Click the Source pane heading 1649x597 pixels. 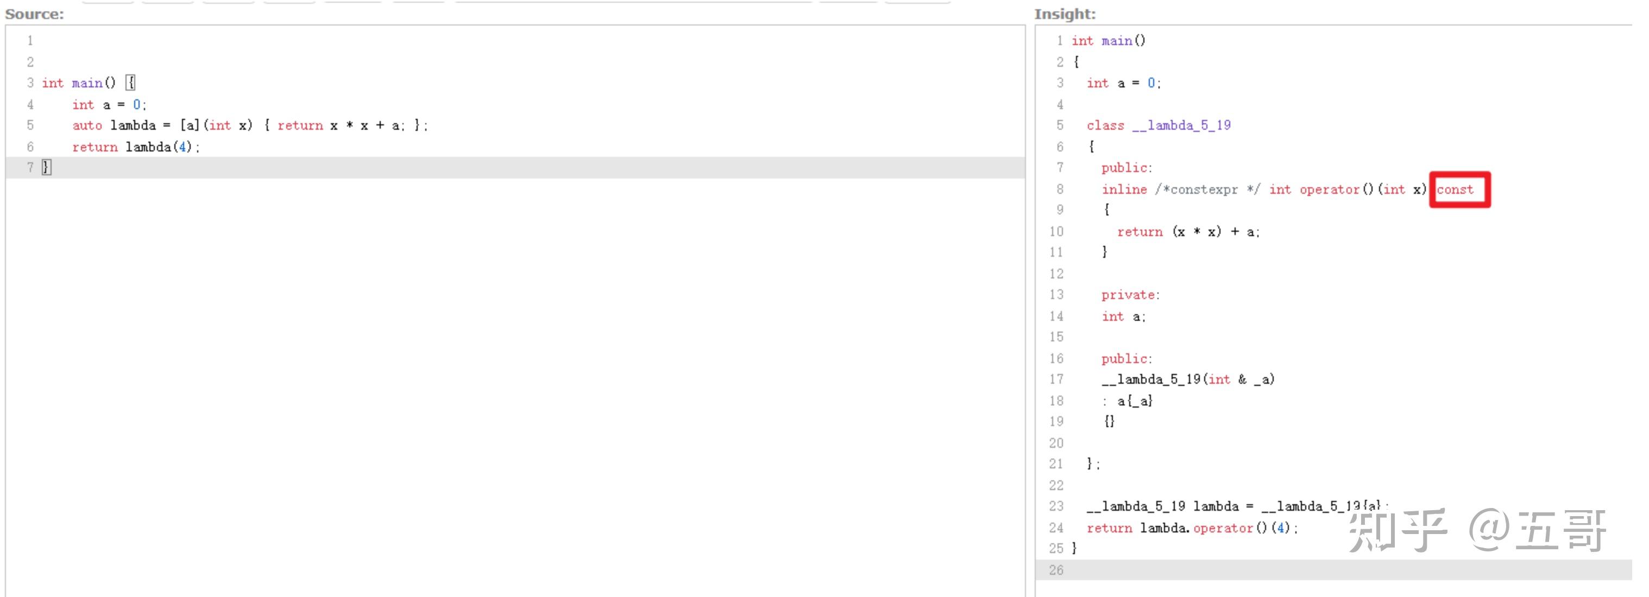tap(35, 13)
